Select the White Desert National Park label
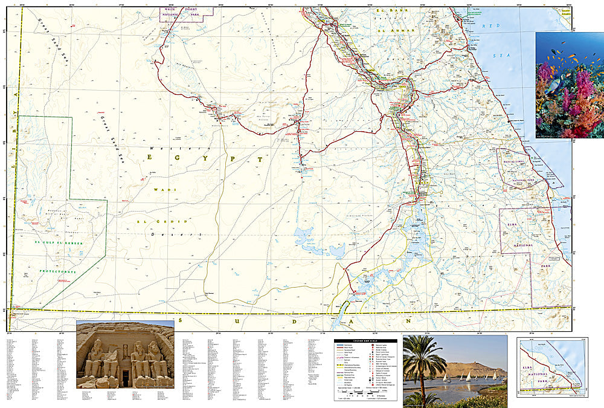 180,11
